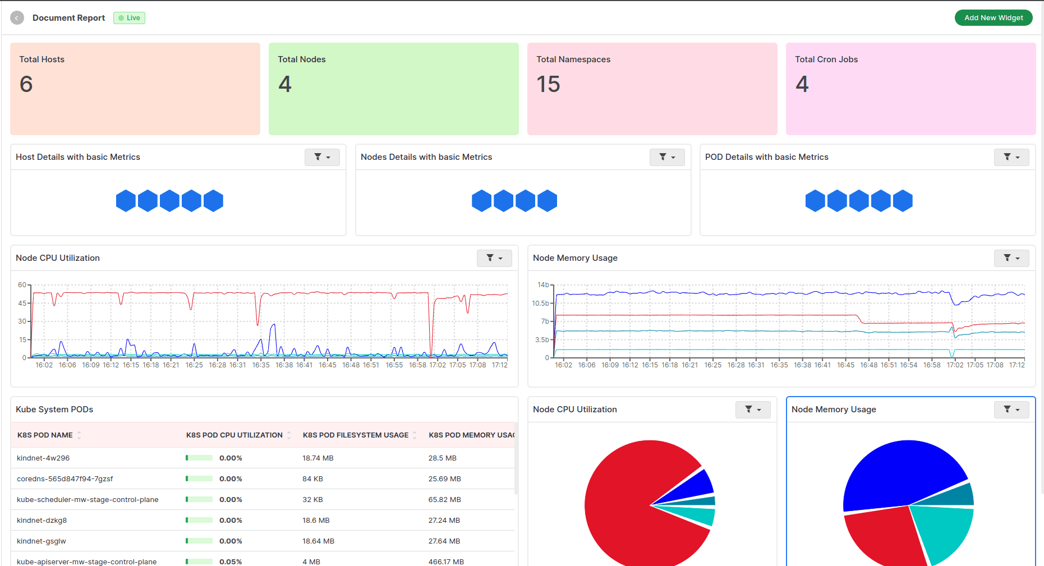Select a hexagon host icon in Host Details

126,200
